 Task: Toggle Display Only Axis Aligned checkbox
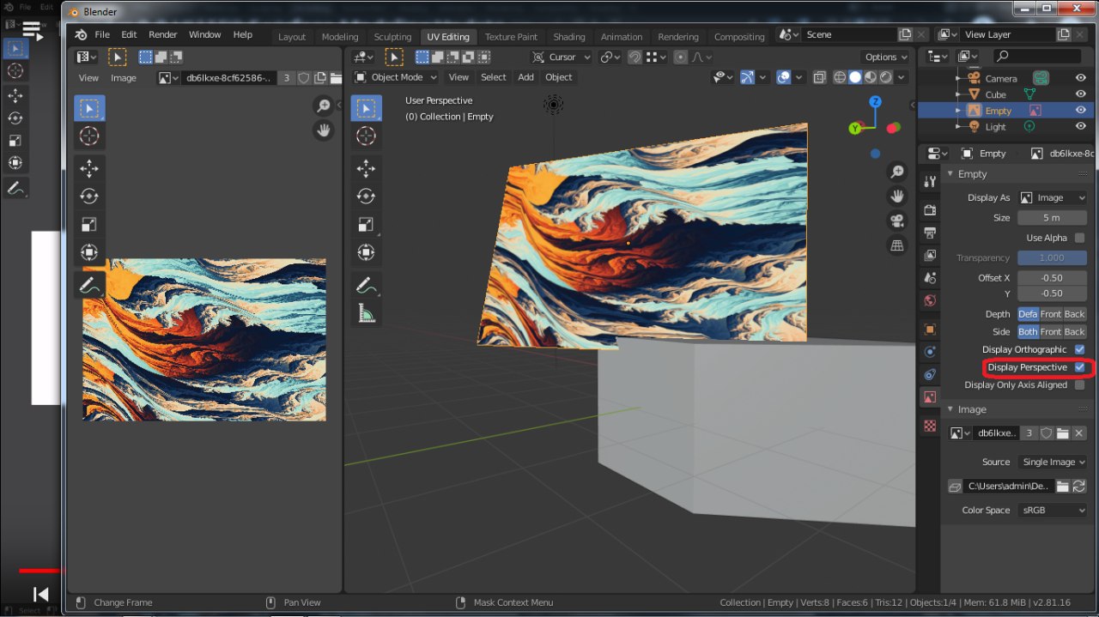pyautogui.click(x=1080, y=385)
